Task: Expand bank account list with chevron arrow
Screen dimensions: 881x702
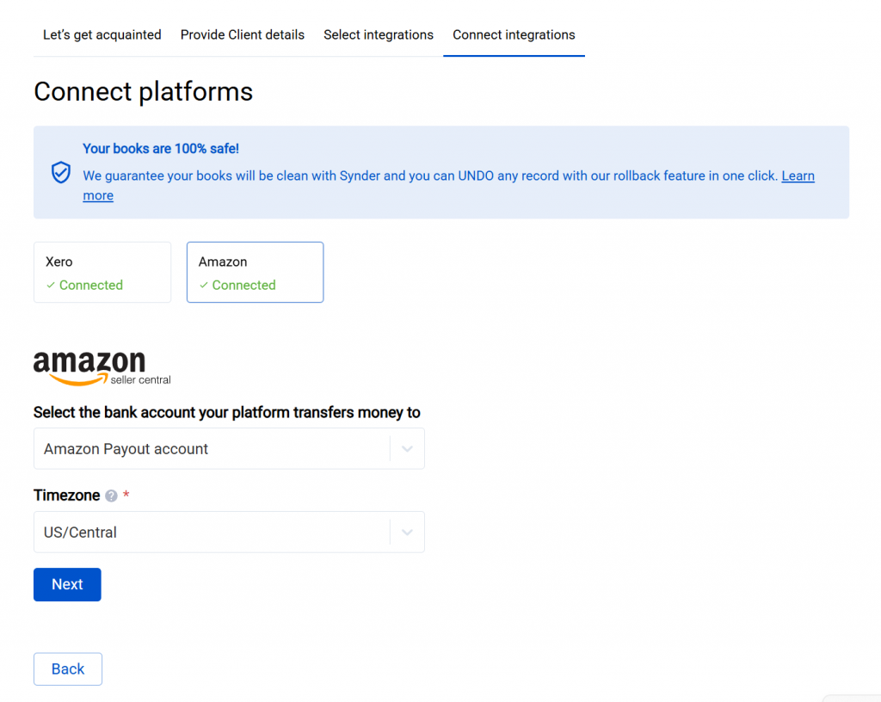Action: coord(407,449)
